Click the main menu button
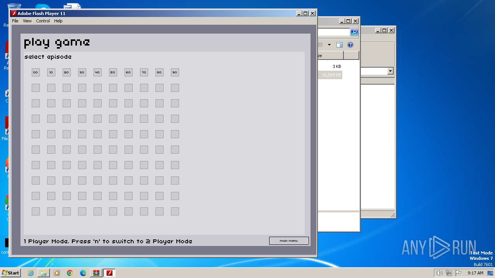Screen dimensions: 495x278 pyautogui.click(x=289, y=241)
